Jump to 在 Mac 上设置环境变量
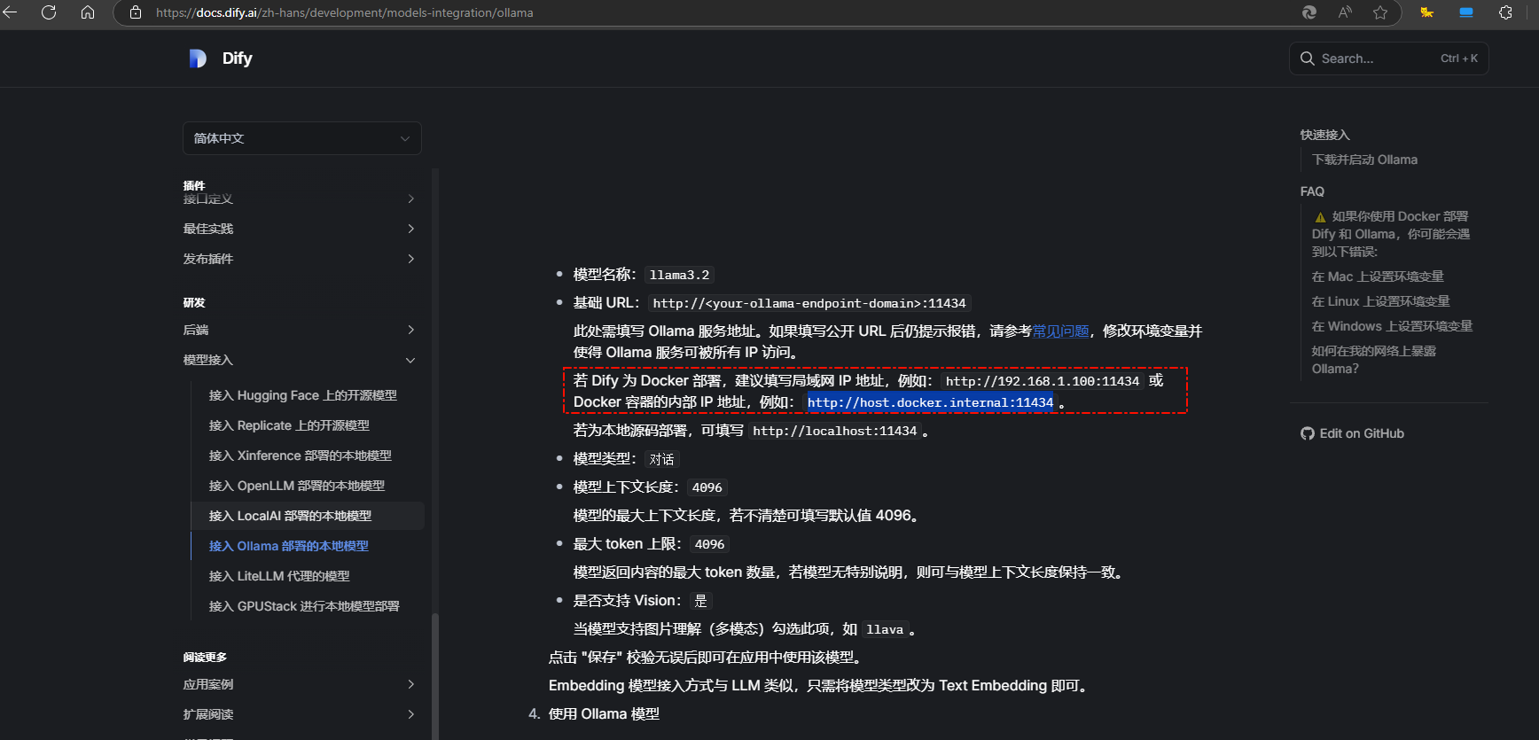The width and height of the screenshot is (1539, 740). (1378, 277)
